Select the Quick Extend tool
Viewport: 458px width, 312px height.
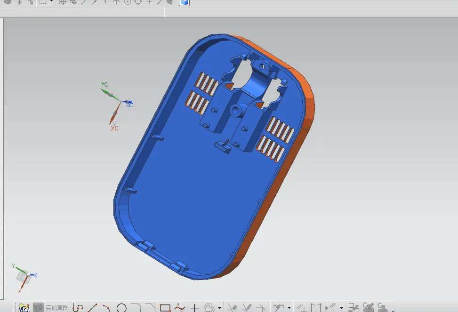[x=247, y=308]
